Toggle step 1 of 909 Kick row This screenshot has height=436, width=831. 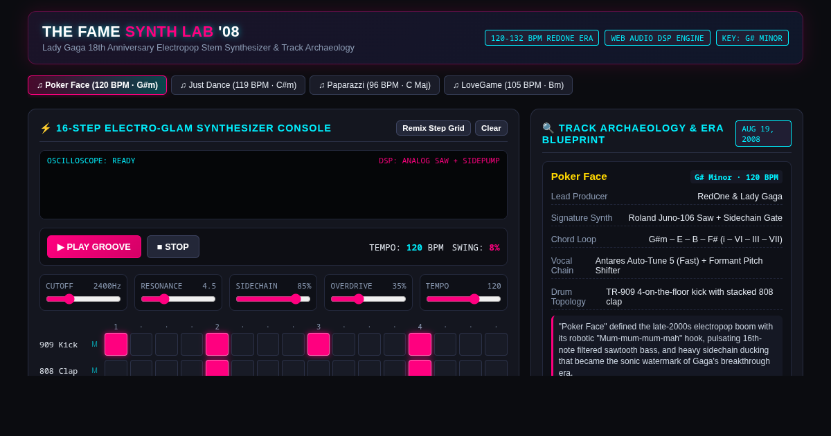click(x=116, y=345)
